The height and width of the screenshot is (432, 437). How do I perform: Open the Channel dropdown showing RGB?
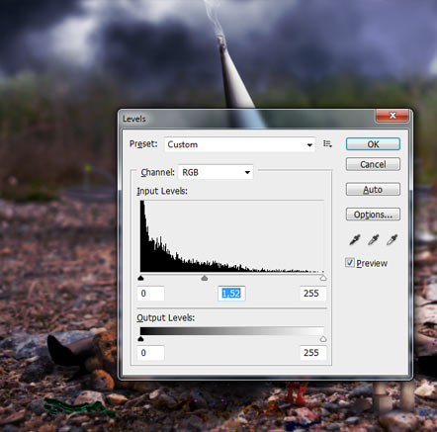(x=216, y=172)
